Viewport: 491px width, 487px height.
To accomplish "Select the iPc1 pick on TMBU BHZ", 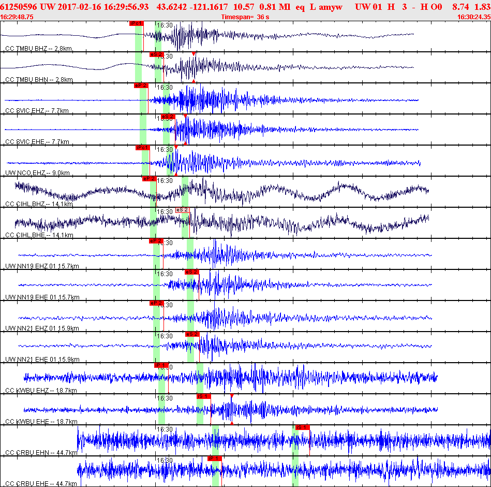I will point(137,23).
